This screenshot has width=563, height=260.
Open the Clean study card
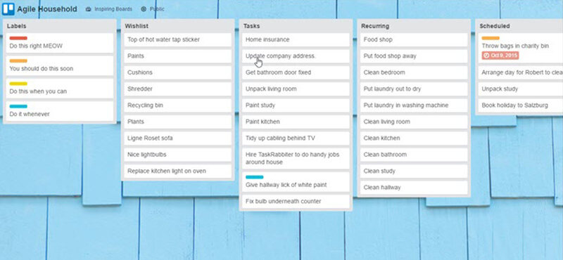[x=414, y=171]
